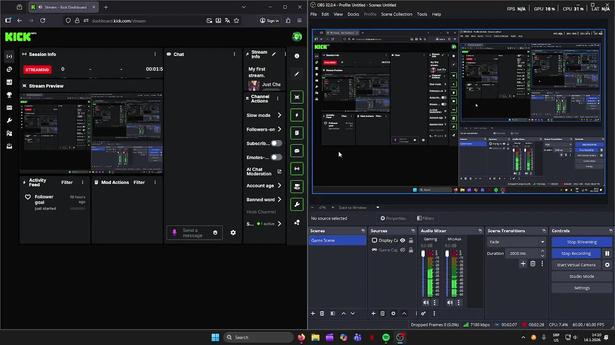The image size is (615, 345).
Task: Click the green-outlined Stream Preview widget icon
Action: (x=297, y=97)
